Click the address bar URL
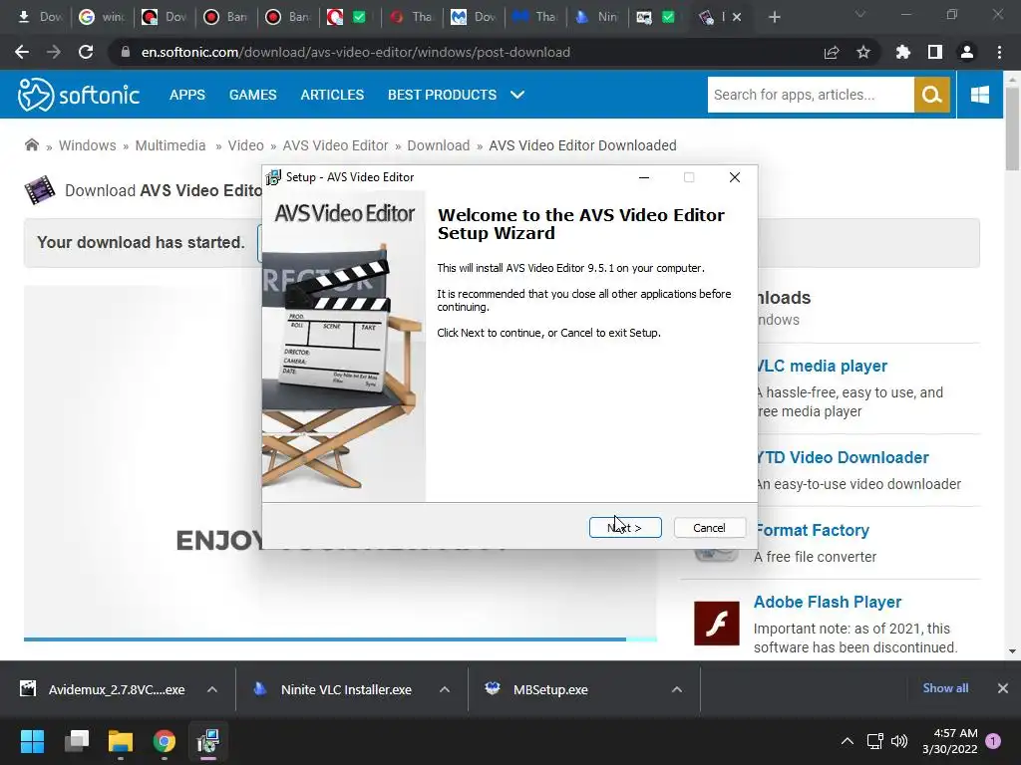 [x=356, y=52]
